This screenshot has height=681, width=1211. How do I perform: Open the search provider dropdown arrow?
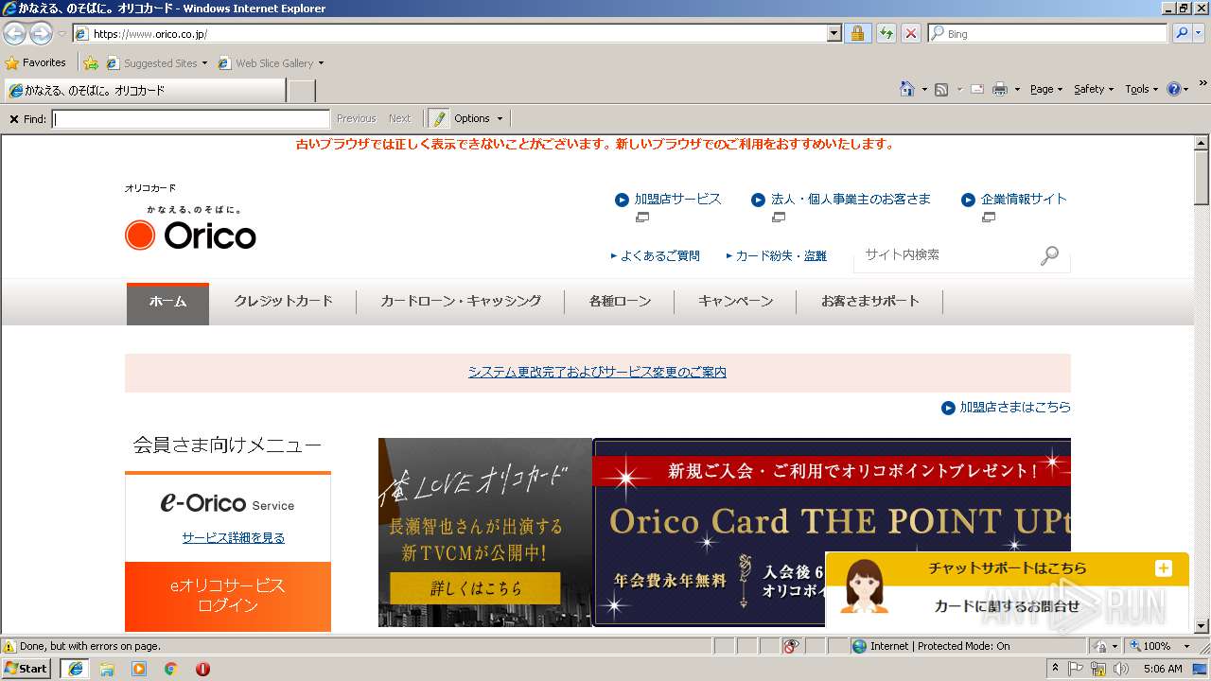(1199, 33)
